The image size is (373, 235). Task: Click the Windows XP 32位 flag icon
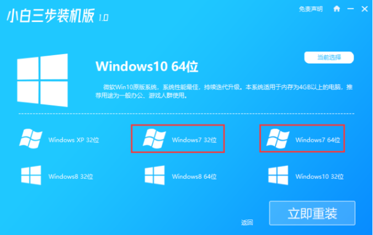(x=31, y=138)
